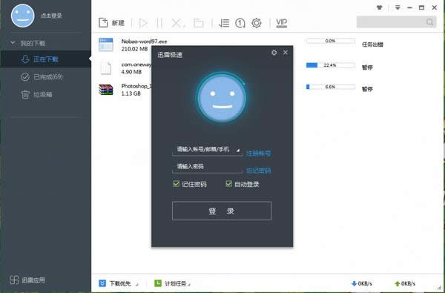Toggle 自动登录 checkbox
445x293 pixels.
point(228,184)
